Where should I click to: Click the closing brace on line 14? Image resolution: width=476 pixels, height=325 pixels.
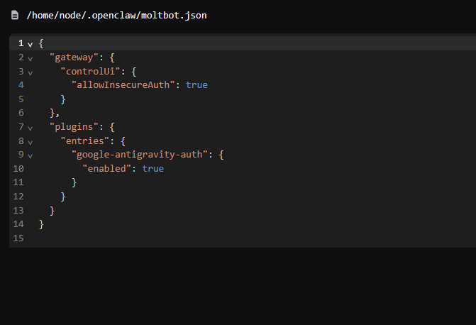(x=41, y=224)
